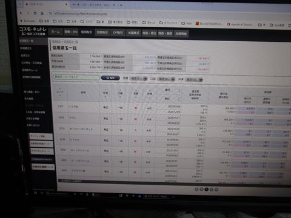The width and height of the screenshot is (291, 218).
Task: Open 信用建玉一覧 in the left sidebar
Action: click(x=27, y=41)
